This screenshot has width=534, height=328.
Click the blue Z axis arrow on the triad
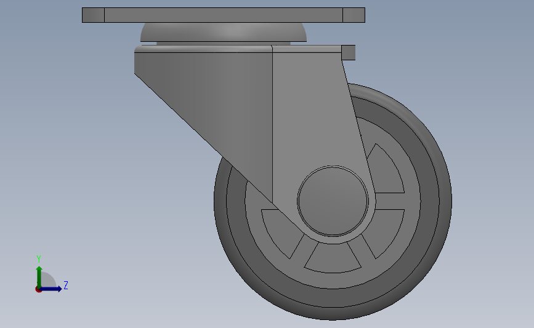[x=51, y=289]
